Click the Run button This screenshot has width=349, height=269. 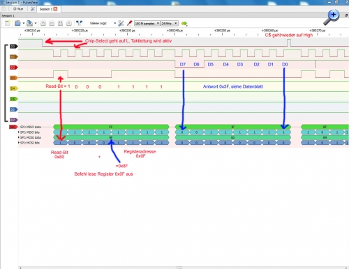pyautogui.click(x=18, y=9)
